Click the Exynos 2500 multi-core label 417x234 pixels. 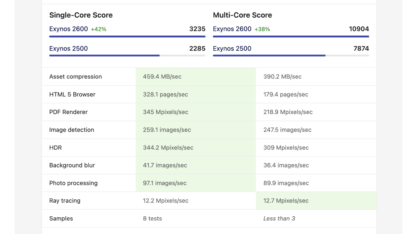click(x=232, y=49)
